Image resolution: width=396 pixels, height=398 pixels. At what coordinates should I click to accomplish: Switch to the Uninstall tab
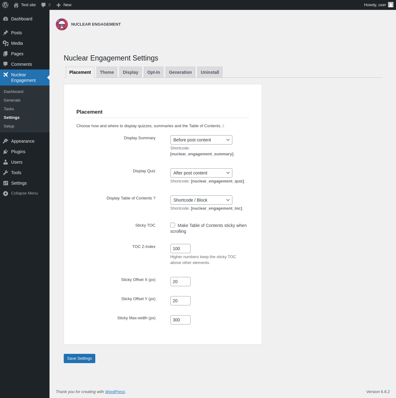pyautogui.click(x=210, y=72)
